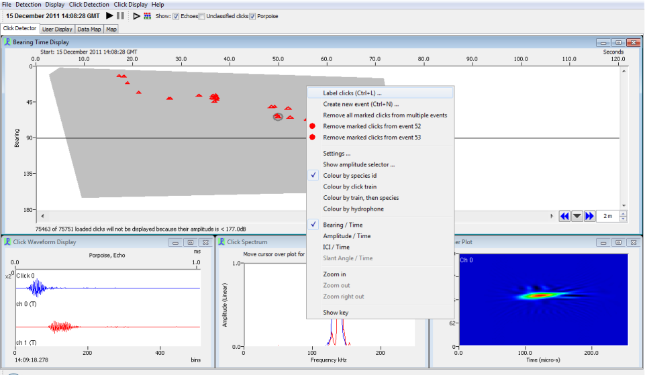Viewport: 645px width, 375px height.
Task: Click the 15 December 2011 14:08:28 GMT time label
Action: (52, 16)
